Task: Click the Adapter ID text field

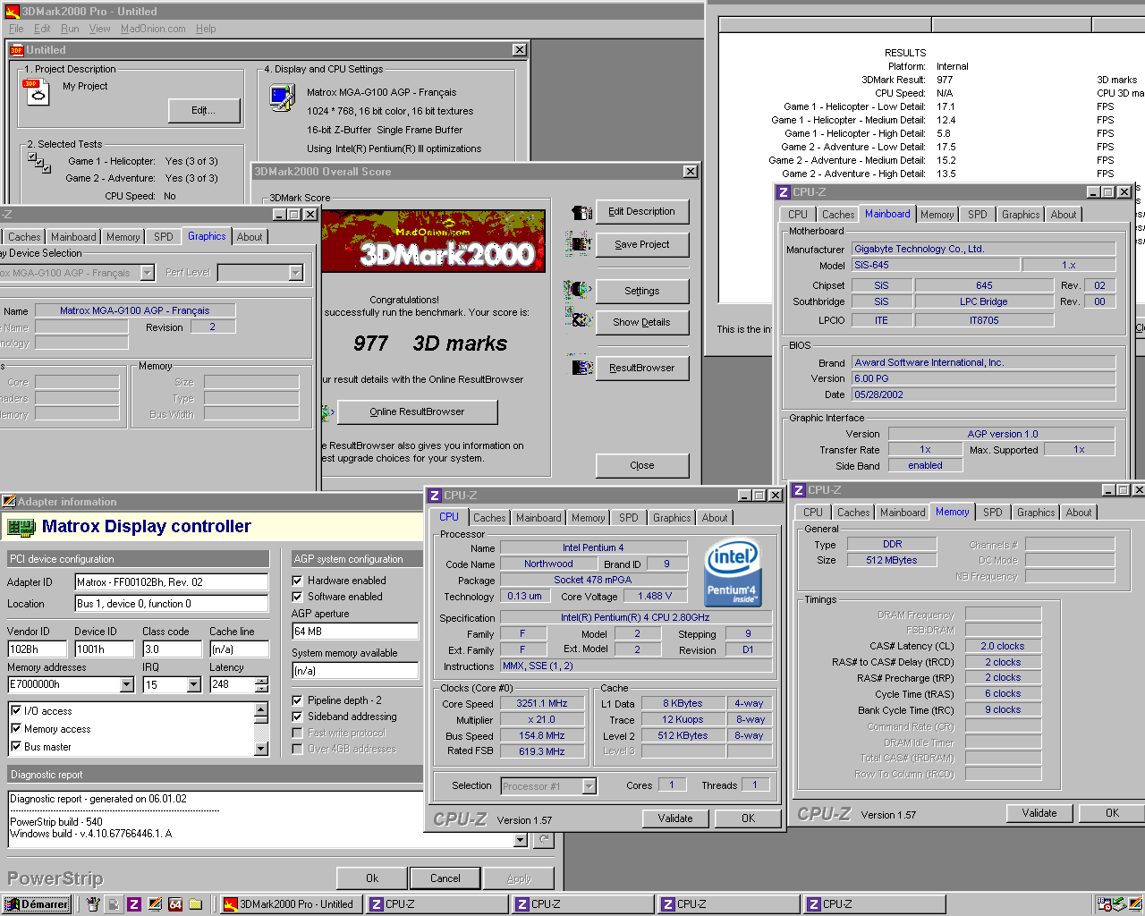Action: click(172, 581)
